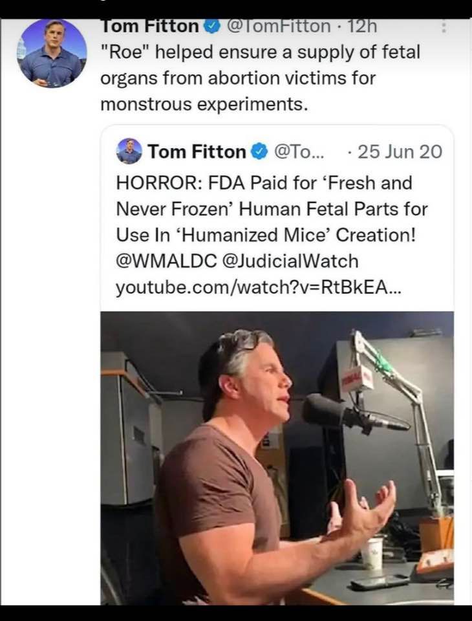The width and height of the screenshot is (472, 621).
Task: Click the "Roe" helped ensure tweet text
Action: (261, 52)
